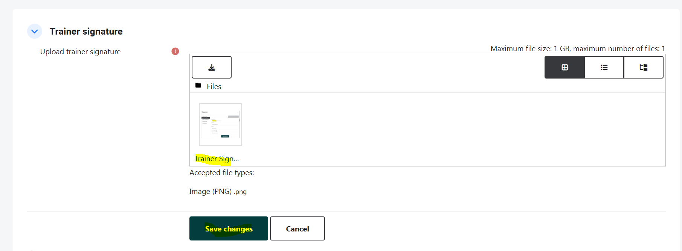682x251 pixels.
Task: Click the Upload trainer signature label
Action: [x=80, y=52]
